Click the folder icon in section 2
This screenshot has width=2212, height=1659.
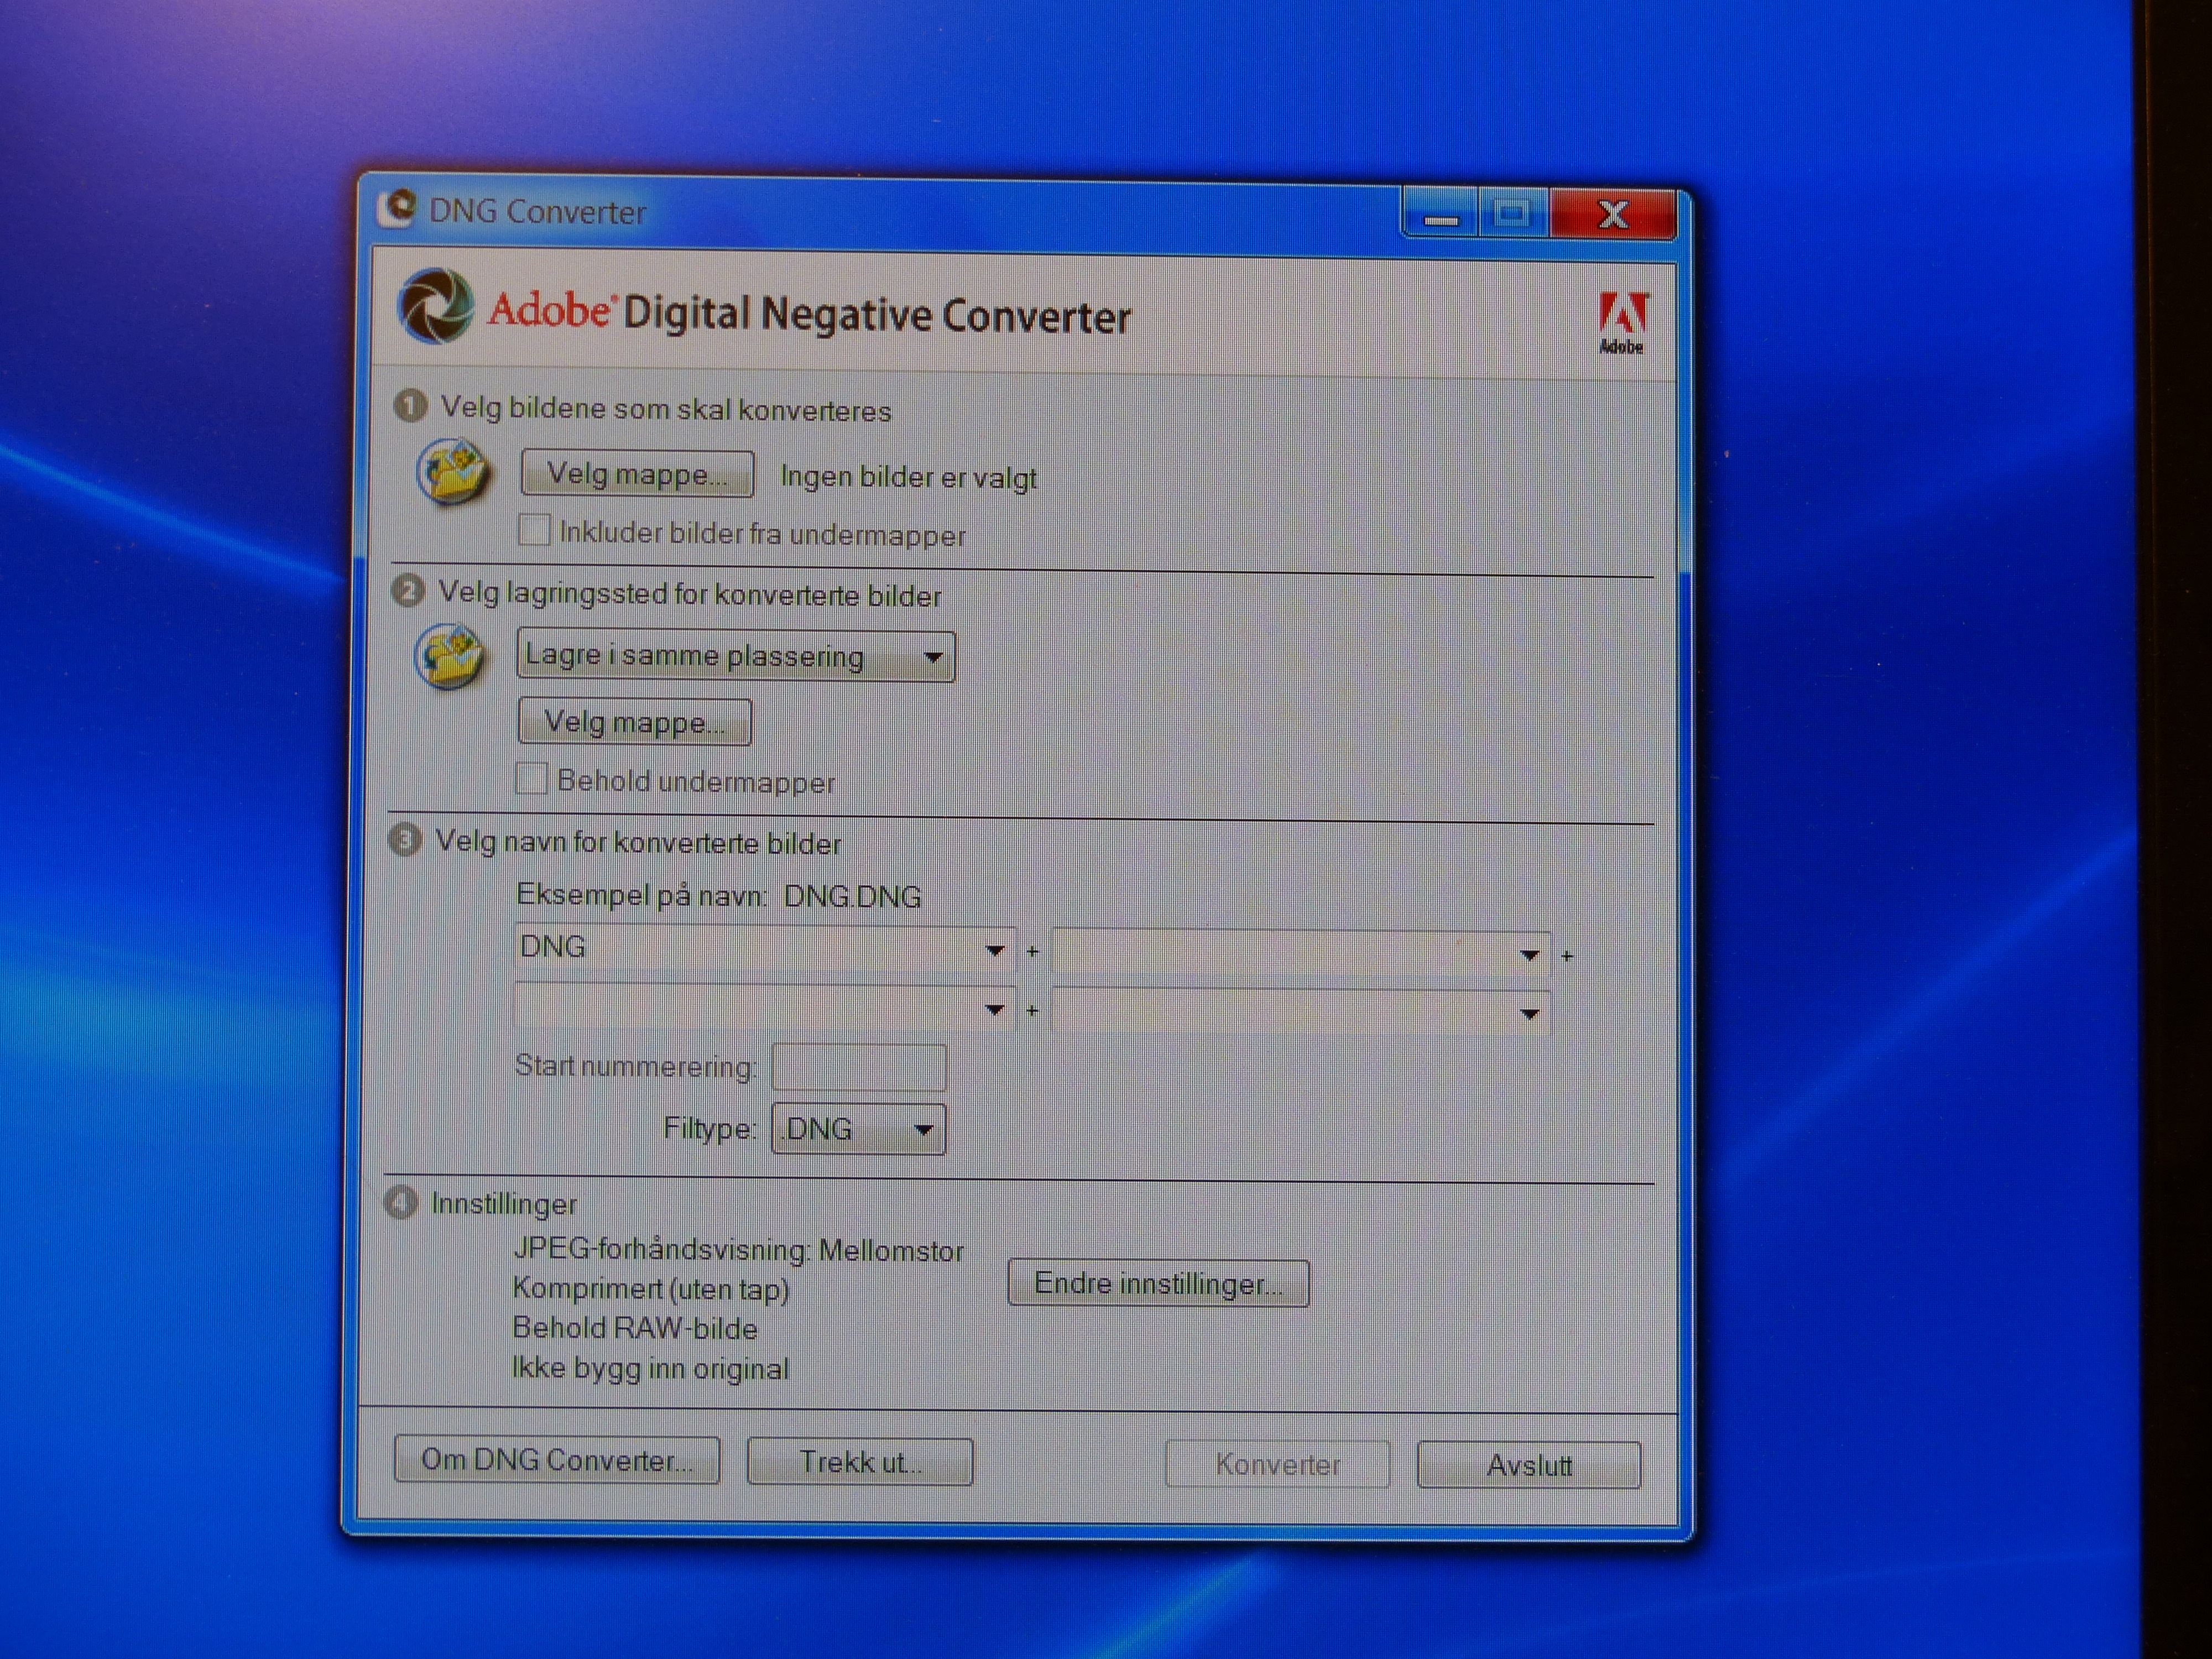tap(450, 656)
